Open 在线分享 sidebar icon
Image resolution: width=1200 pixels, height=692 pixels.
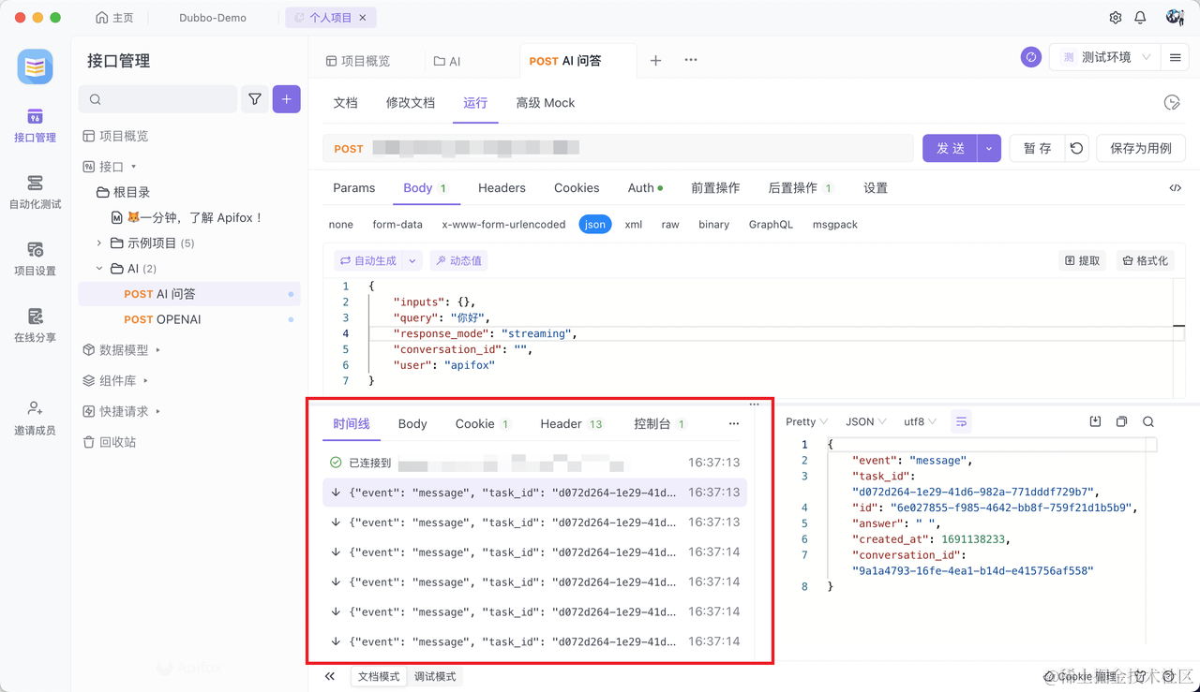click(x=35, y=324)
